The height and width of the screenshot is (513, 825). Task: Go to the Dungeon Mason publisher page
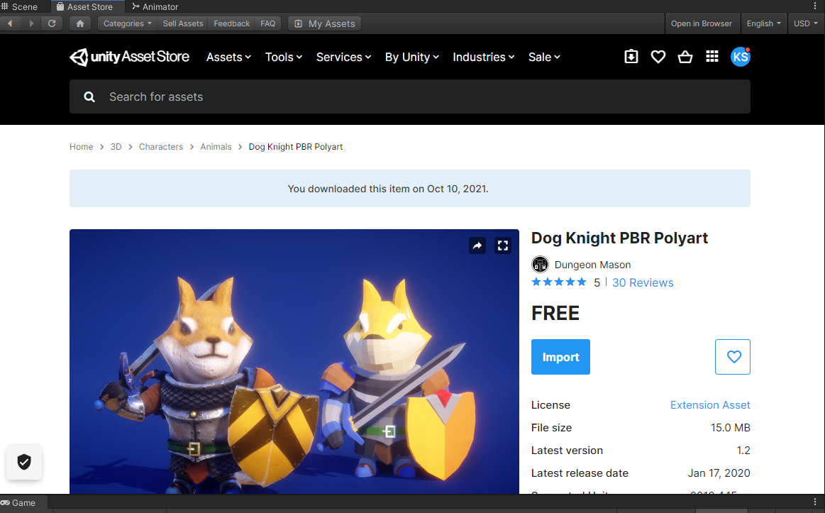[592, 265]
